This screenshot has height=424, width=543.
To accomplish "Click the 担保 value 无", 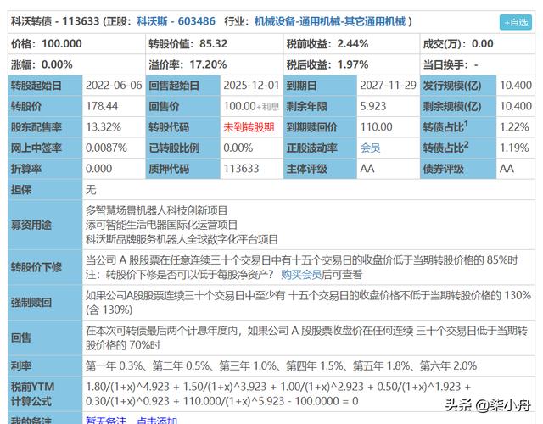I will (91, 190).
